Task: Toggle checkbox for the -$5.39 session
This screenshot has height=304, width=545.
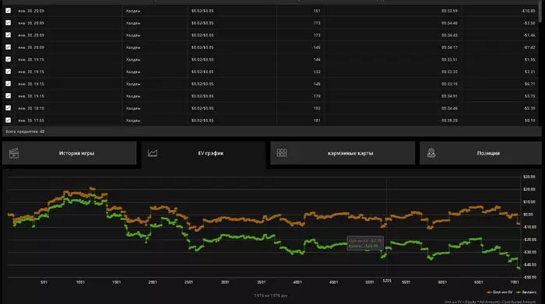Action: (8, 108)
